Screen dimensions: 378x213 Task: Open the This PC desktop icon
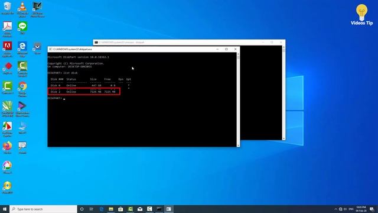point(22,128)
